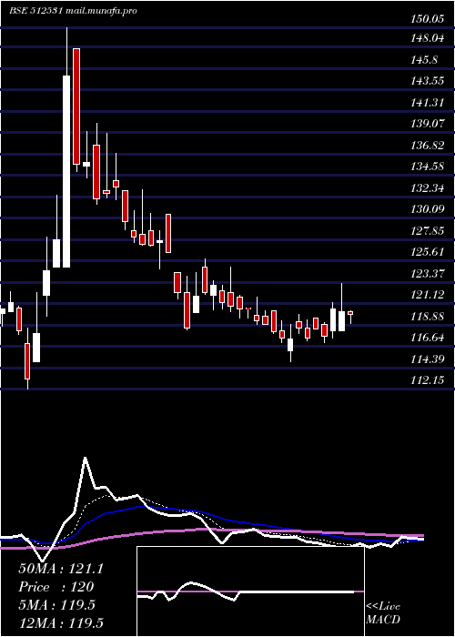Click the 143.55 price axis label
The image size is (455, 637).
(427, 81)
